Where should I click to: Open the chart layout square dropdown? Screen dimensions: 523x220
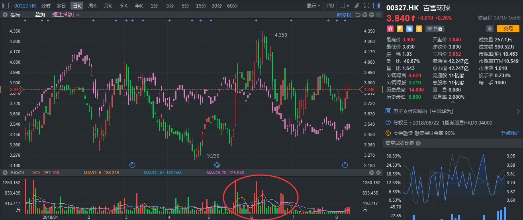click(x=344, y=6)
